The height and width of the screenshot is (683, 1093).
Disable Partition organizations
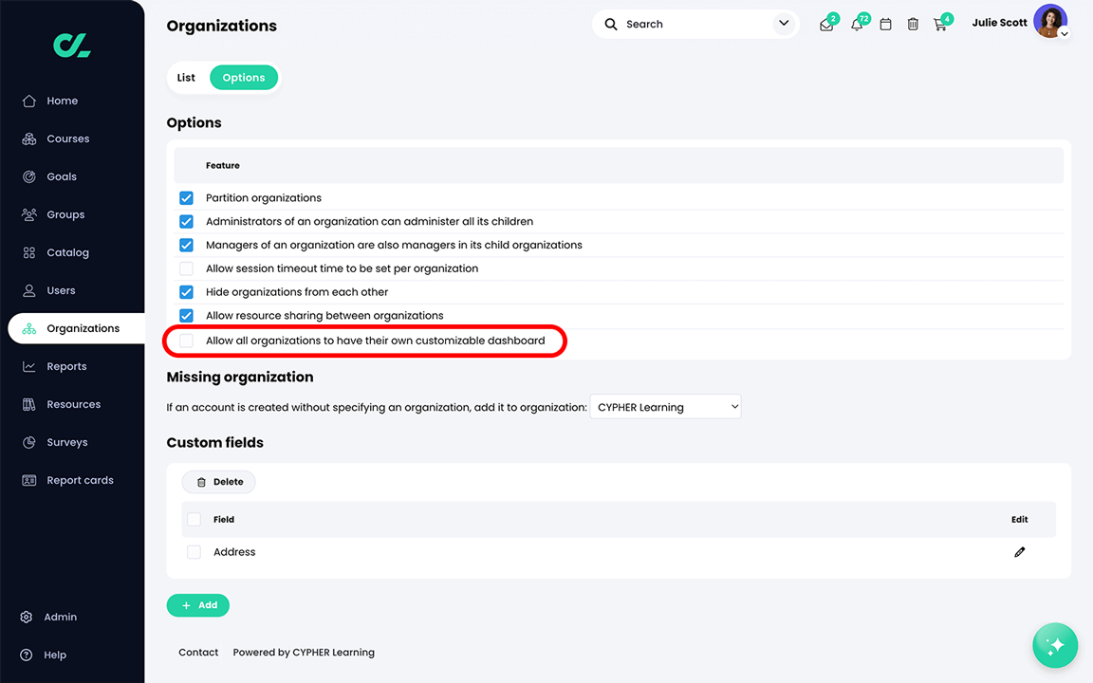click(186, 197)
